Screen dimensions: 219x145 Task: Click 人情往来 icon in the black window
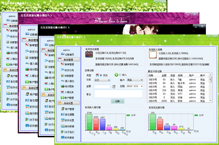[46, 84]
